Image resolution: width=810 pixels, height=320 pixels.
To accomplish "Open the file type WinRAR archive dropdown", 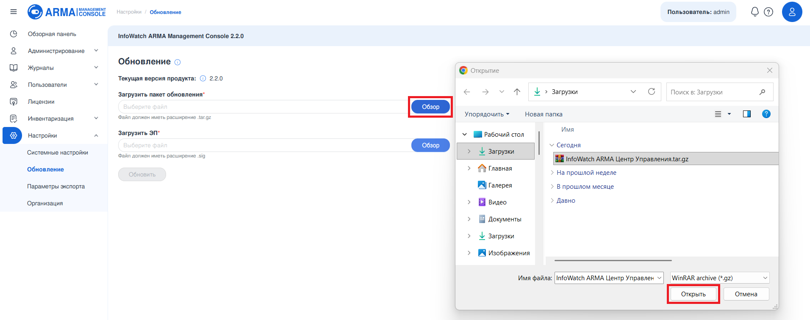I will 720,278.
